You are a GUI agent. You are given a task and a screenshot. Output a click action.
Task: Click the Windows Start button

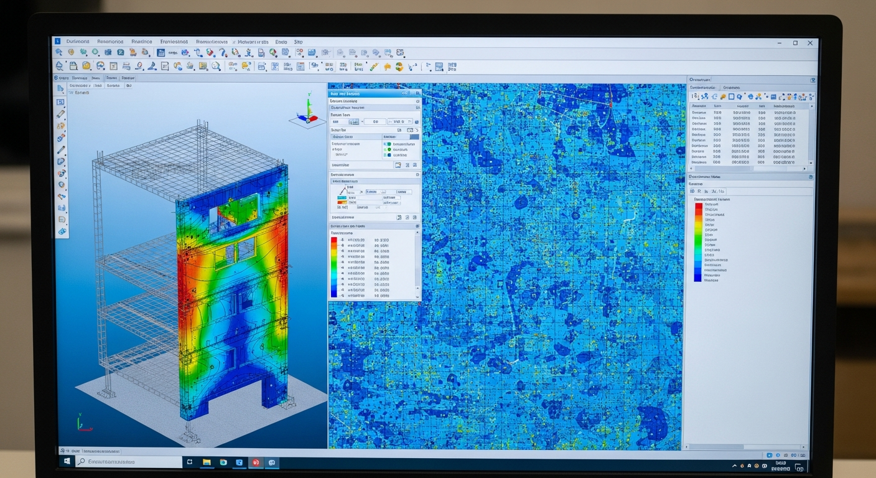(x=67, y=462)
